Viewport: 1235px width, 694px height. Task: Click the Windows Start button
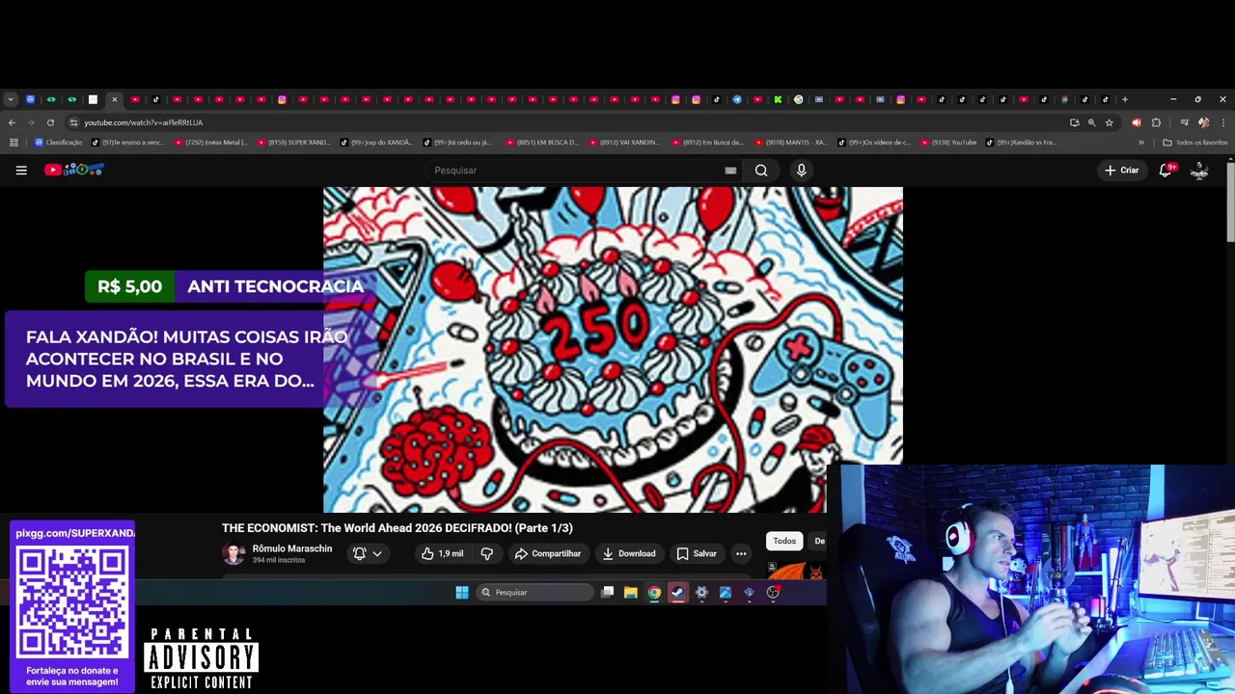pyautogui.click(x=462, y=593)
